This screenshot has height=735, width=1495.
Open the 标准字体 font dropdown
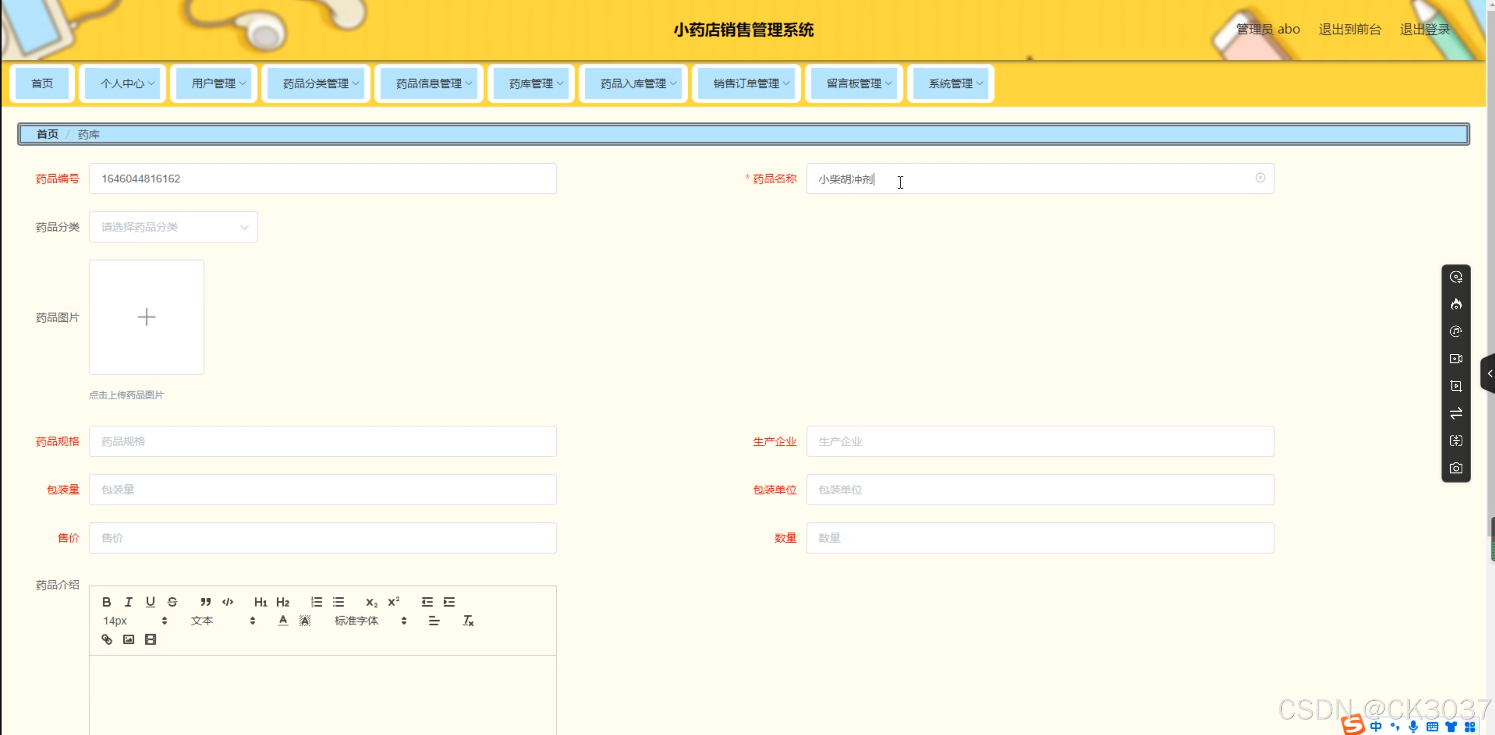pos(370,621)
